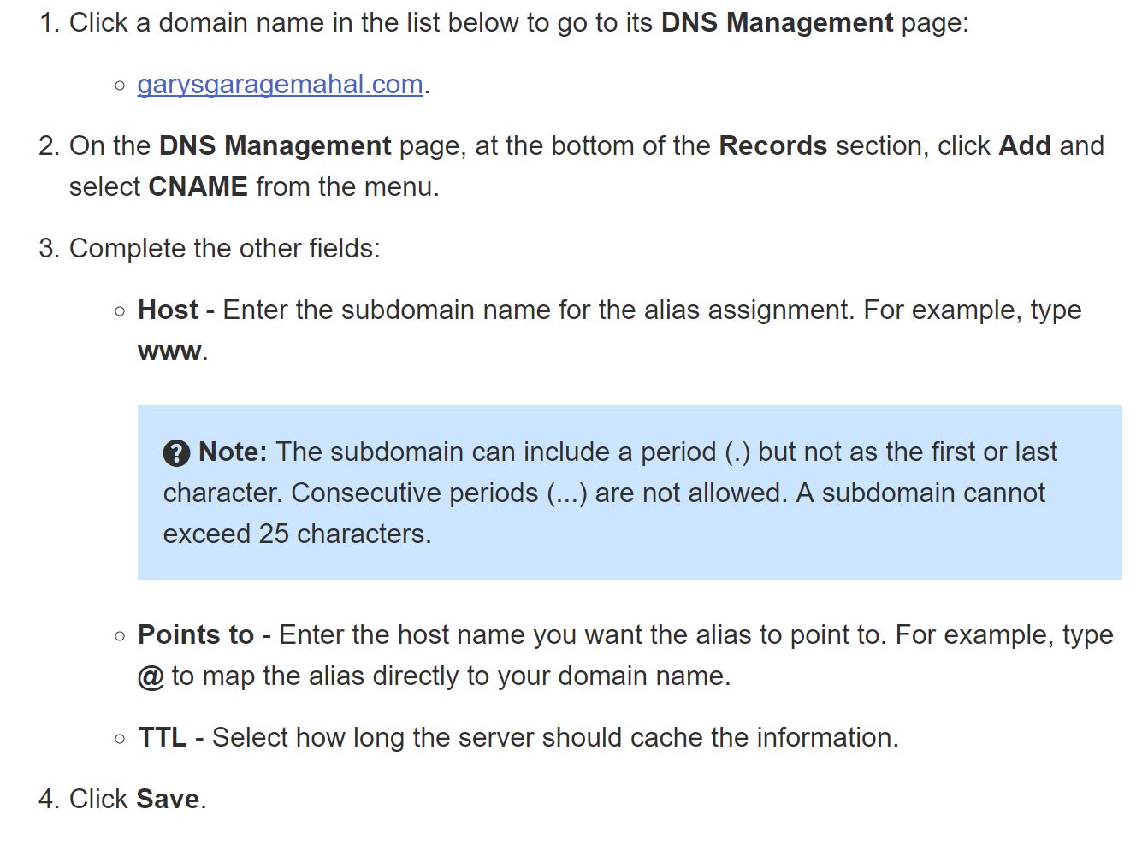Viewport: 1142px width, 844px height.
Task: Click the bold Add word
Action: coord(1024,145)
